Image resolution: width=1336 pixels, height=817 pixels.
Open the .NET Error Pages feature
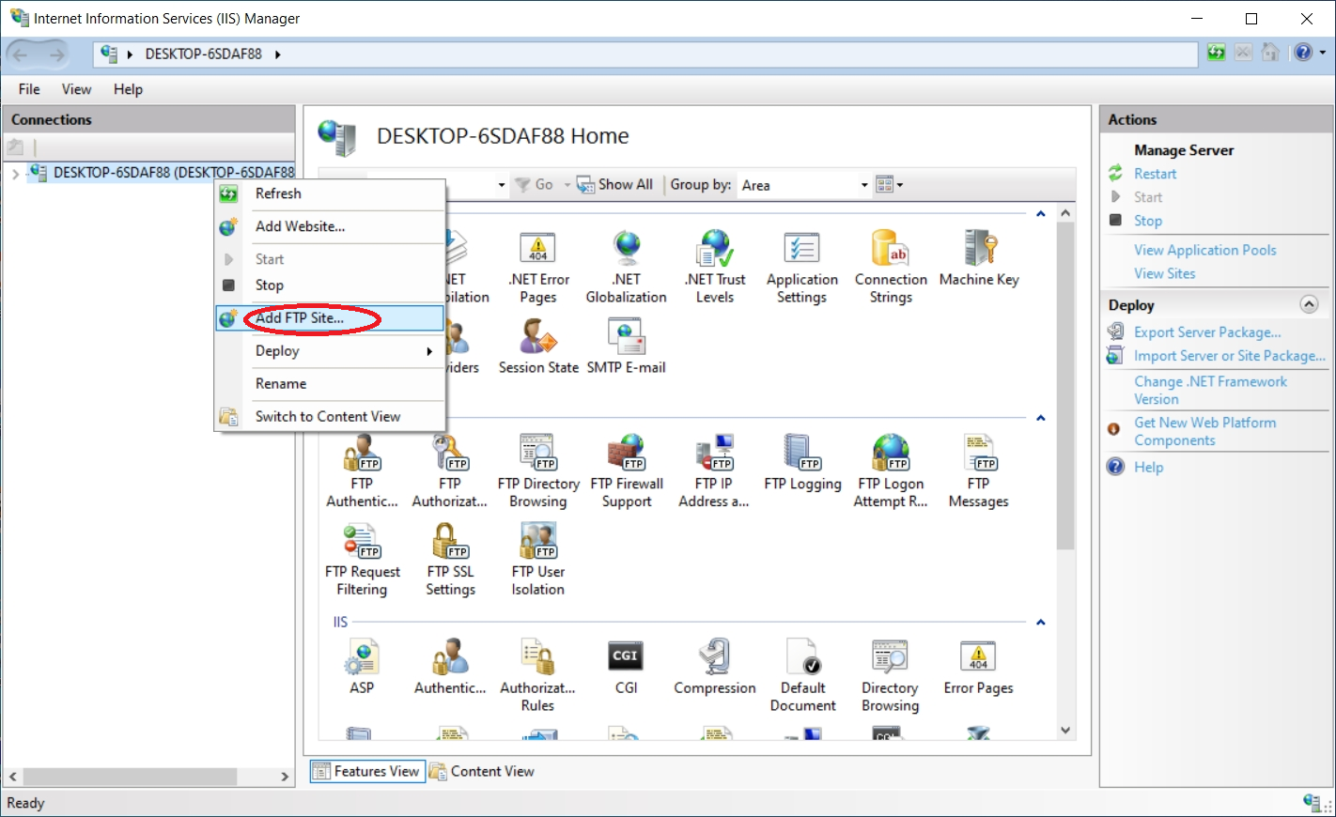(538, 268)
